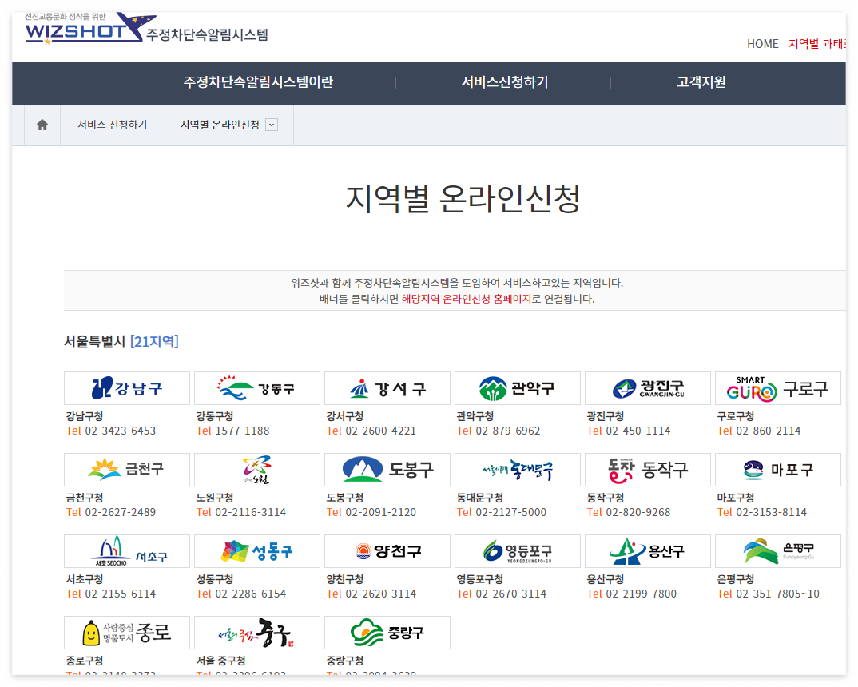Click phone number 02-351-7805~10
The height and width of the screenshot is (687, 858).
pos(777,594)
